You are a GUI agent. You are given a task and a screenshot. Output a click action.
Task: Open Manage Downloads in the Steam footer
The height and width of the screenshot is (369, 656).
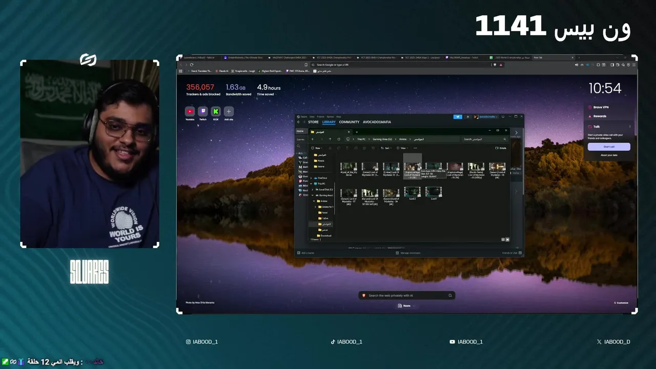408,253
